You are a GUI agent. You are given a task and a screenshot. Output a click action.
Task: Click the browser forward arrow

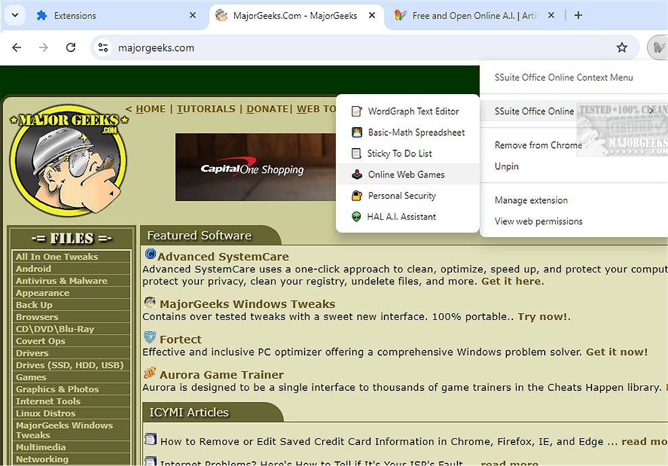coord(43,47)
